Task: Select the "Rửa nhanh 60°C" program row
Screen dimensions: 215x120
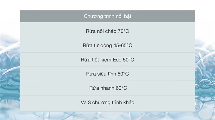Action: [x=107, y=88]
